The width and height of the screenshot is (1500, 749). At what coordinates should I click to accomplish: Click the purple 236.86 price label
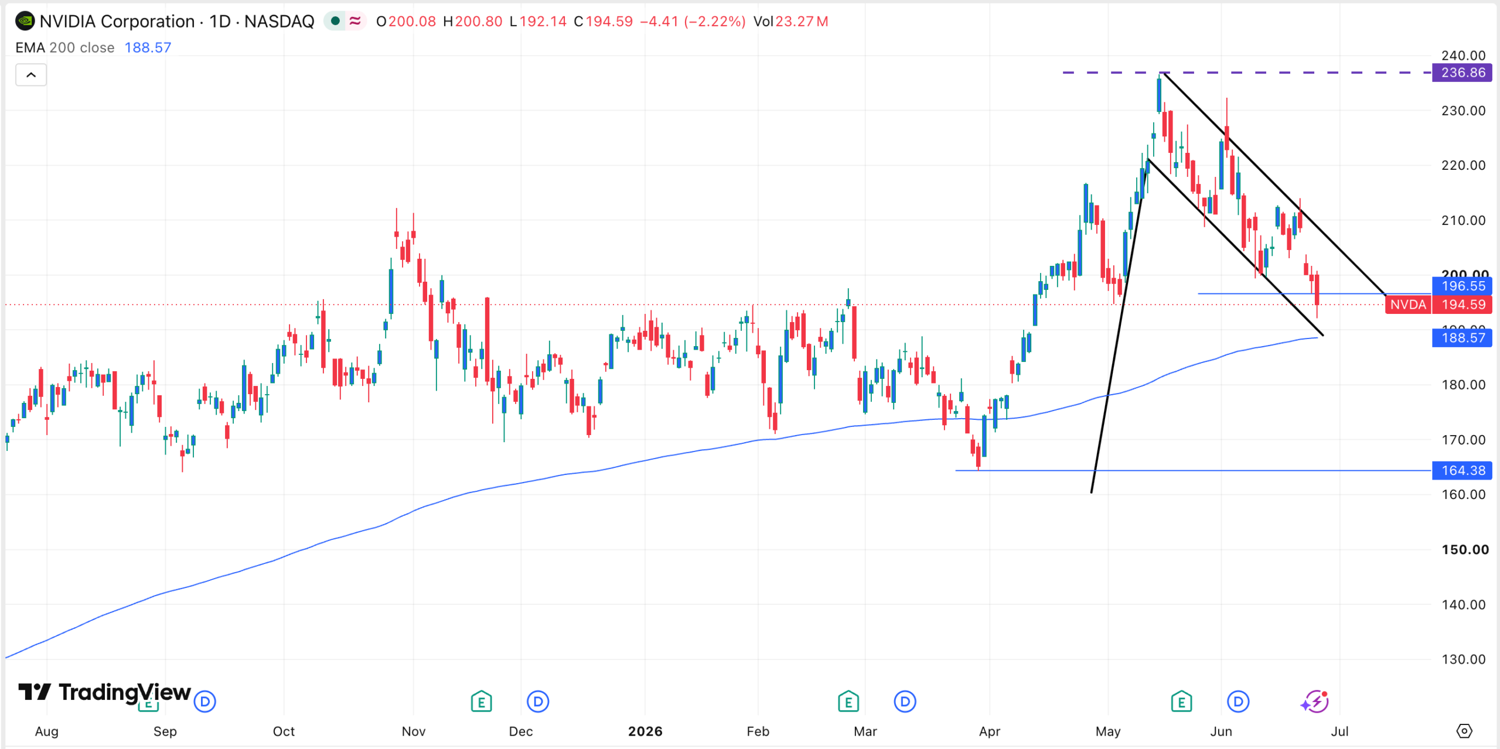pyautogui.click(x=1462, y=73)
